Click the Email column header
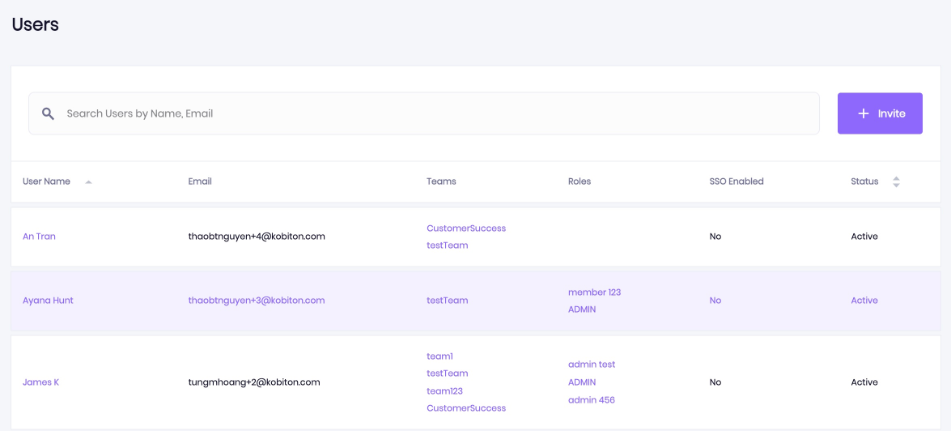 (200, 181)
